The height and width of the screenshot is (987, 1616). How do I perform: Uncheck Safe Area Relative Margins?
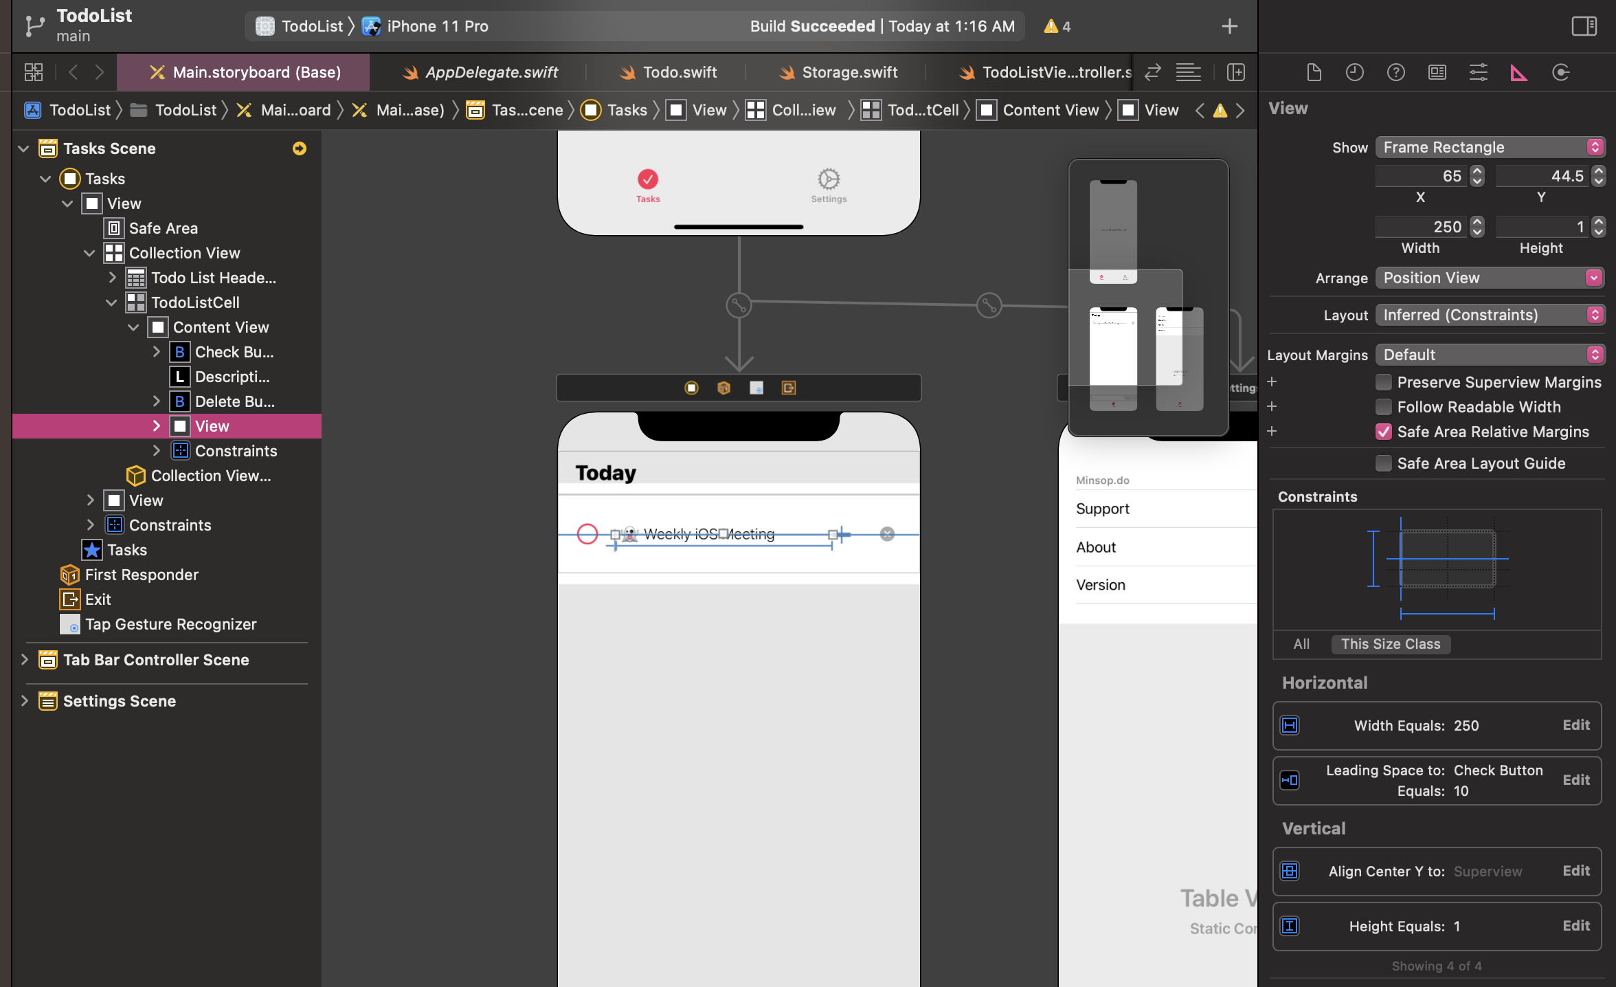pos(1384,432)
